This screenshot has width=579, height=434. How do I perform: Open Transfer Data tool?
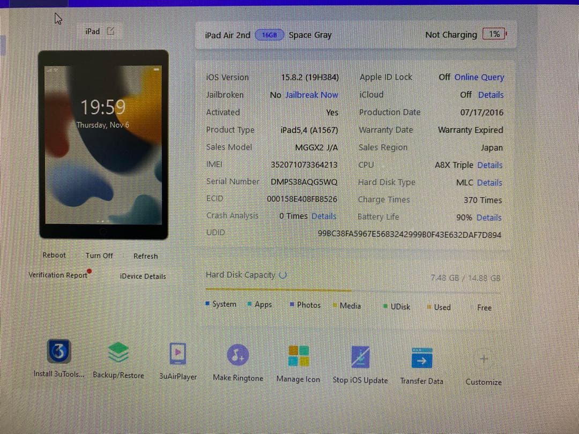[422, 358]
